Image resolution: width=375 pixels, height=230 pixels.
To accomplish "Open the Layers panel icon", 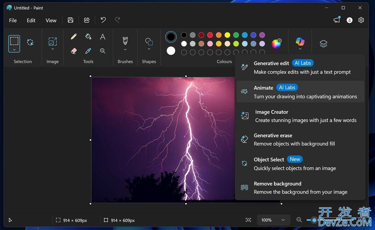I will point(323,44).
